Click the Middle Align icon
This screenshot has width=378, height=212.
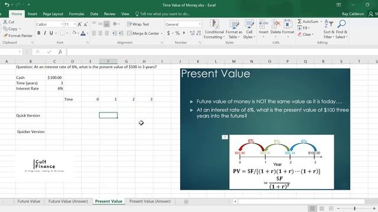100,24
